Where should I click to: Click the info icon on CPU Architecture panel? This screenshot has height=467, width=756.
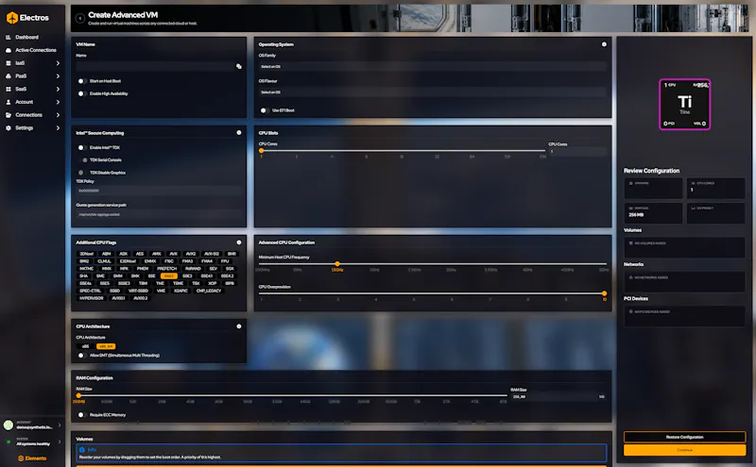click(x=239, y=325)
